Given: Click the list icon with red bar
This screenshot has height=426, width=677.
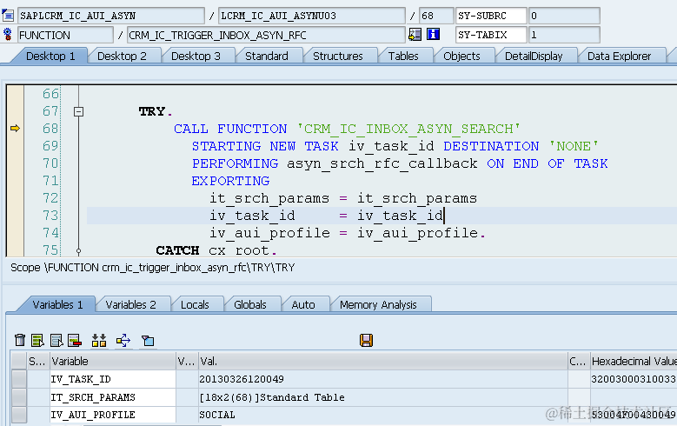Looking at the screenshot, I should [75, 340].
